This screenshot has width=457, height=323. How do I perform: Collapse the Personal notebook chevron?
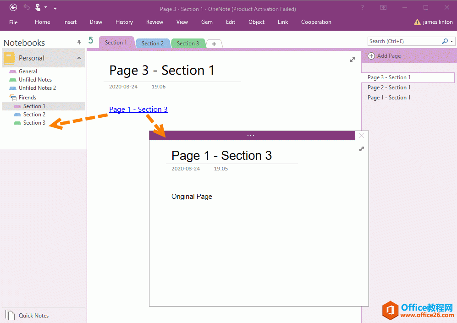79,58
